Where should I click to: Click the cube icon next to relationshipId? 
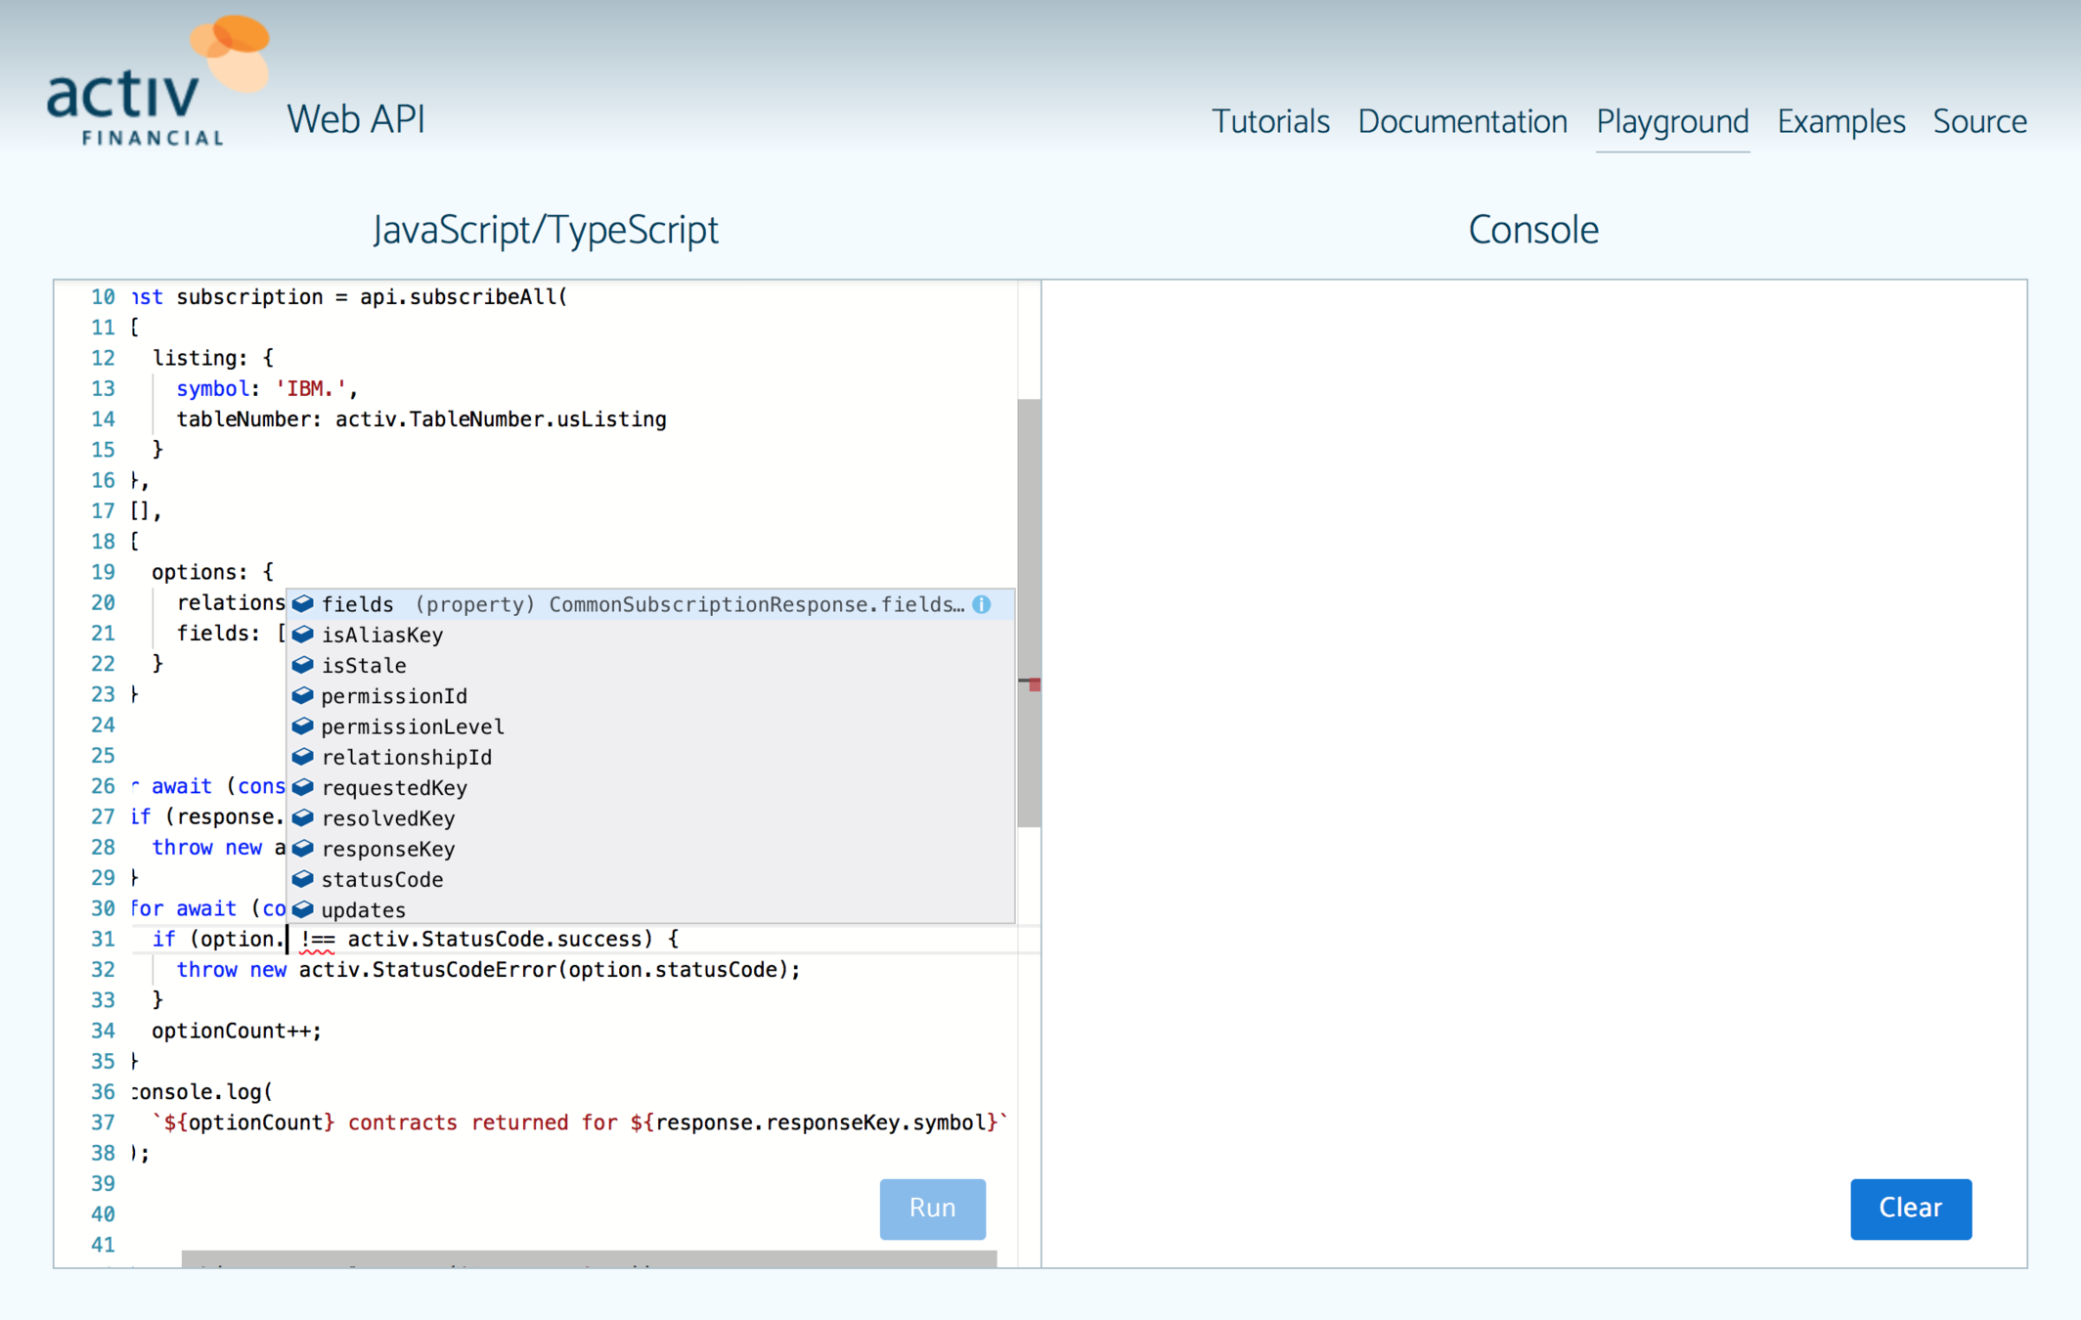(x=303, y=757)
